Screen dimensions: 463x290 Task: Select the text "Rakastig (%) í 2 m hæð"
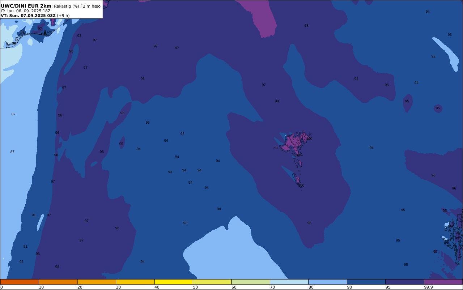tap(77, 6)
